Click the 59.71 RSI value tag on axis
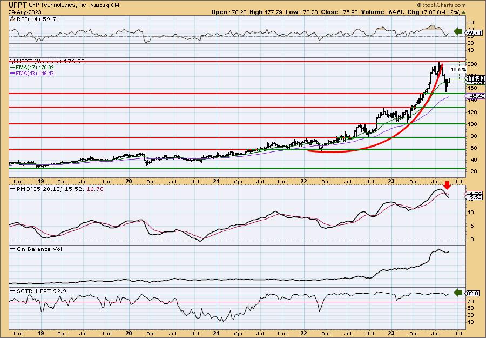Viewport: 486px width, 338px height. [474, 32]
